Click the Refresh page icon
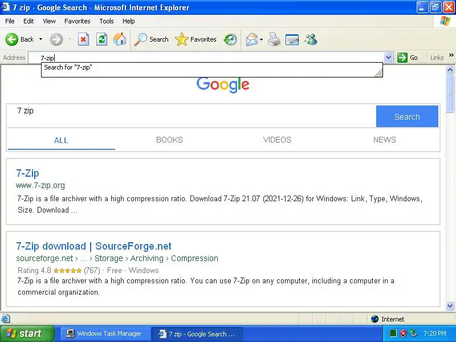This screenshot has height=342, width=456. coord(101,39)
